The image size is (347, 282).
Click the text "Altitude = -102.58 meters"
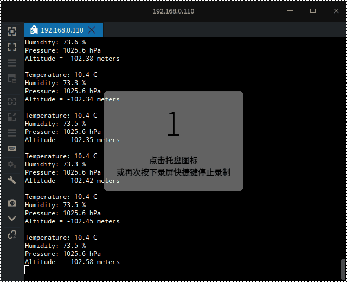(72, 262)
